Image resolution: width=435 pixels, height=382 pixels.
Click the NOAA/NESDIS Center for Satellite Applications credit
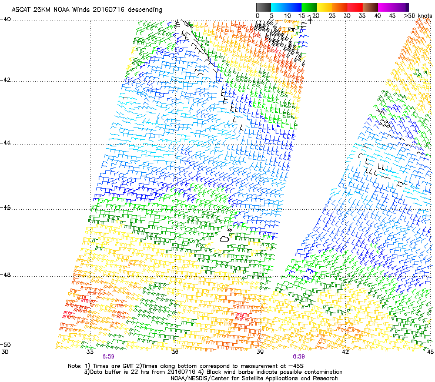254,378
